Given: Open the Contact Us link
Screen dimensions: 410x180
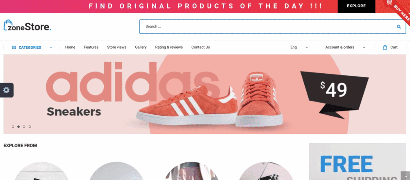Looking at the screenshot, I should pos(200,47).
